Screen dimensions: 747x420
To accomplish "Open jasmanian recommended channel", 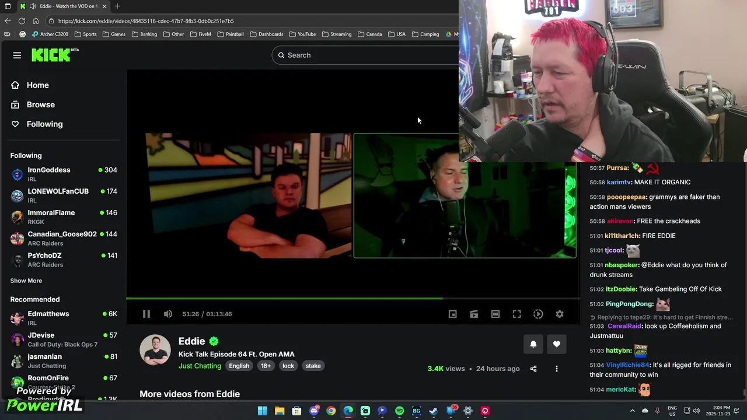I will (x=64, y=360).
